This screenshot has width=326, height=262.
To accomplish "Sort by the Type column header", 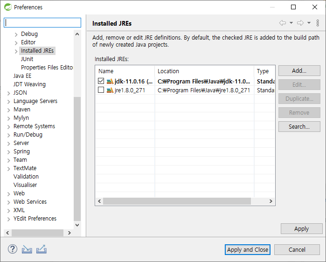I will click(x=264, y=71).
